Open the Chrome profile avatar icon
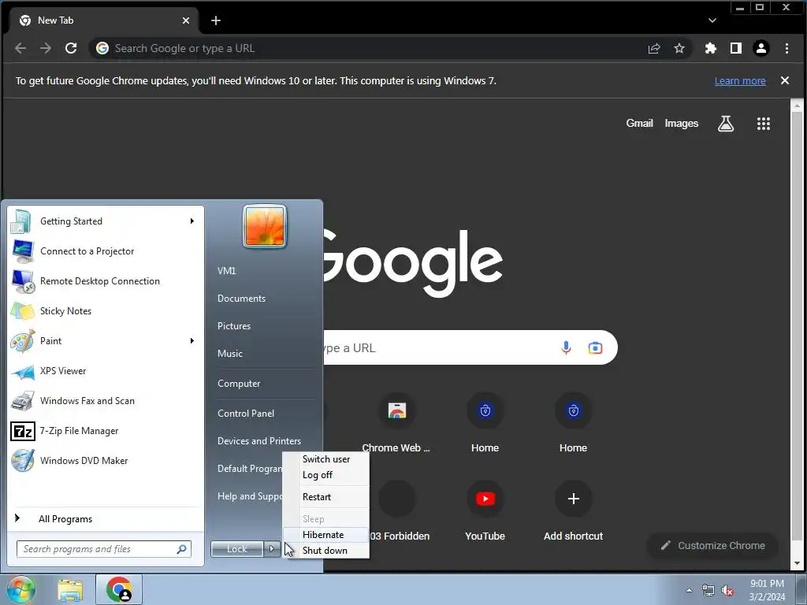 (x=761, y=48)
